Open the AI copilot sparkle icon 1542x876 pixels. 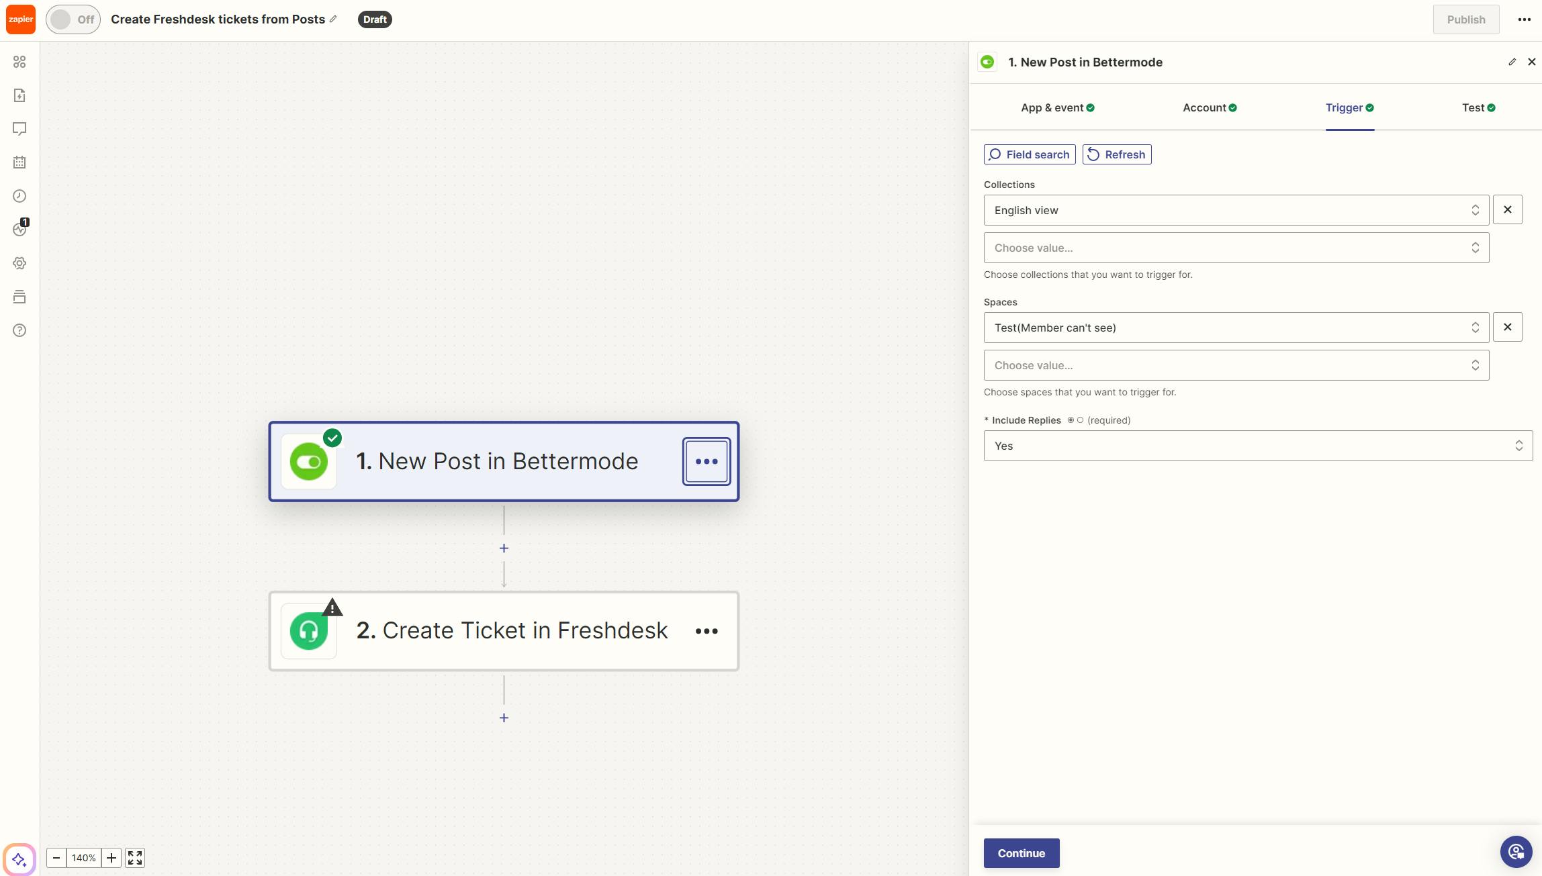[x=19, y=859]
